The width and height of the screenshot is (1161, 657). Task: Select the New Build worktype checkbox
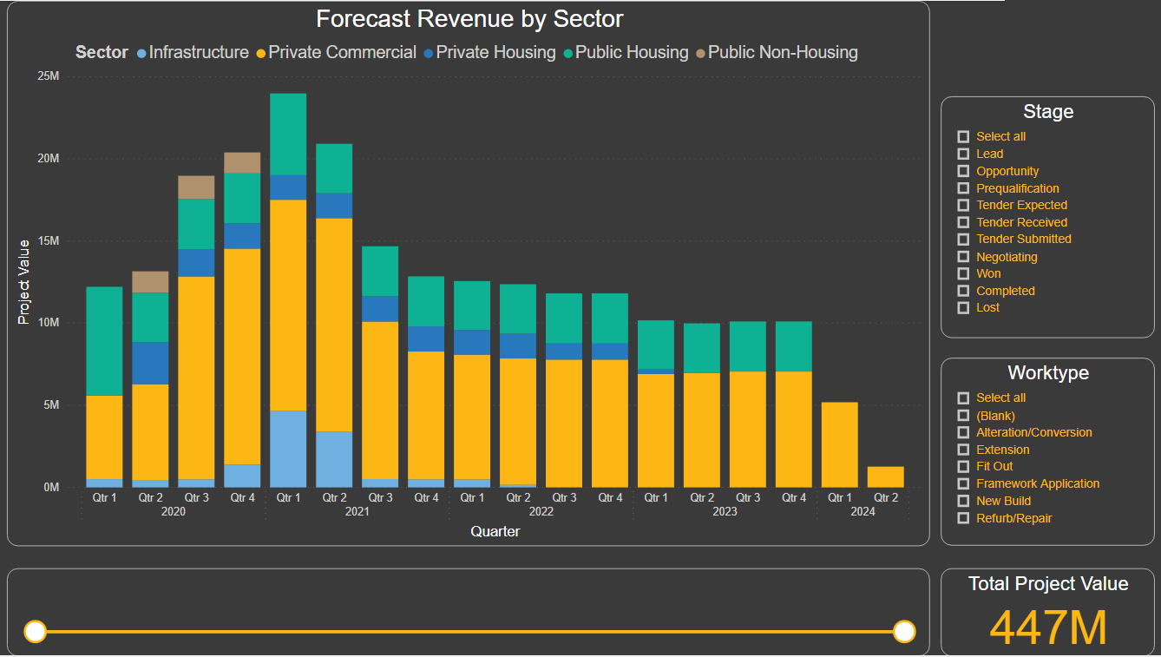tap(963, 502)
